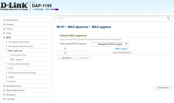Viewport: 174px width, 103px height.
Task: Toggle the select-all checkbox in table header
Action: click(65, 48)
